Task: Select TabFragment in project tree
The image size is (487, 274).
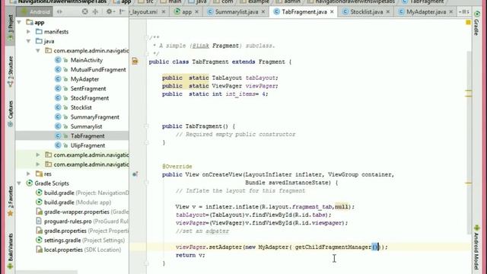Action: tap(88, 136)
